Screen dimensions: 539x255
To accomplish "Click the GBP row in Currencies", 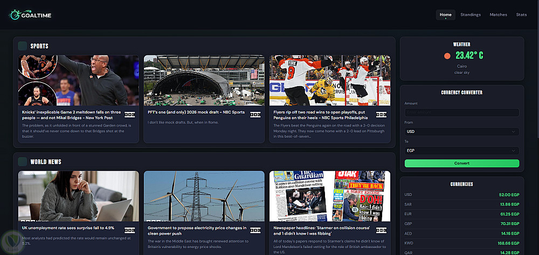I will coord(462,224).
